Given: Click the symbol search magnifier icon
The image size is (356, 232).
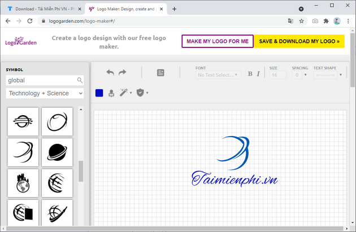Looking at the screenshot, I should 80,80.
